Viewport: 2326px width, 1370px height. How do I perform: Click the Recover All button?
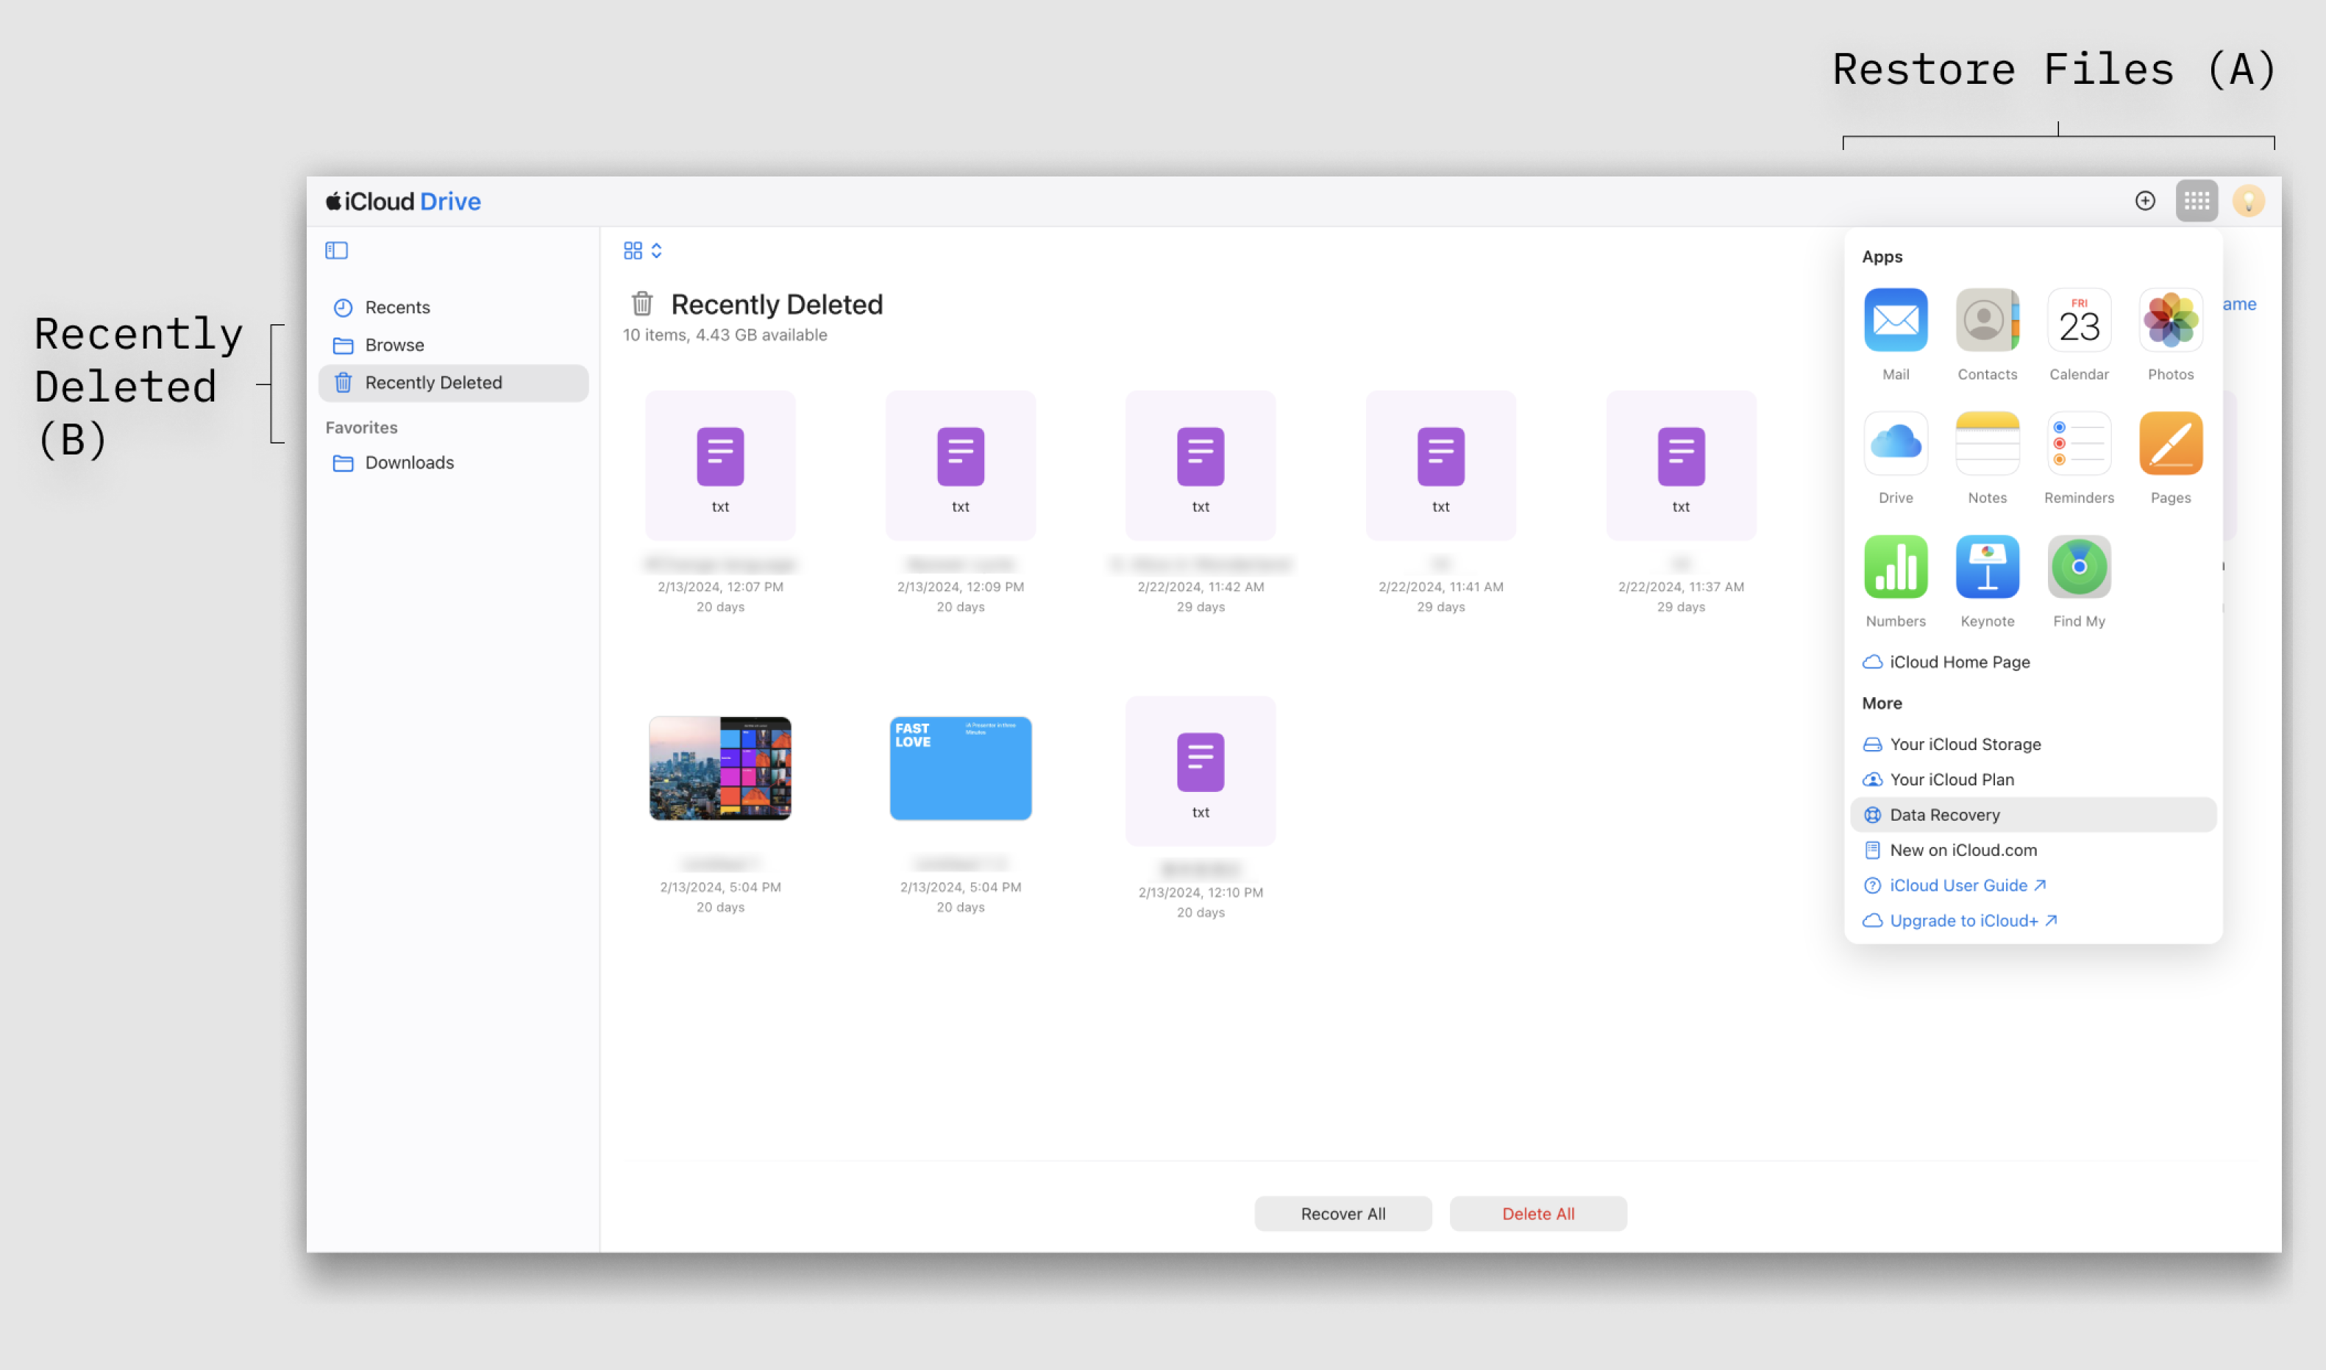(1342, 1213)
